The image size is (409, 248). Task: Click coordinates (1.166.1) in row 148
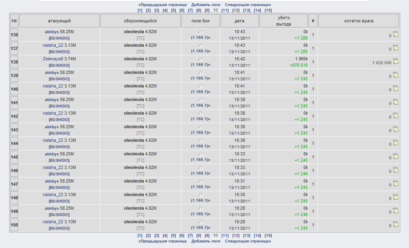pos(200,200)
